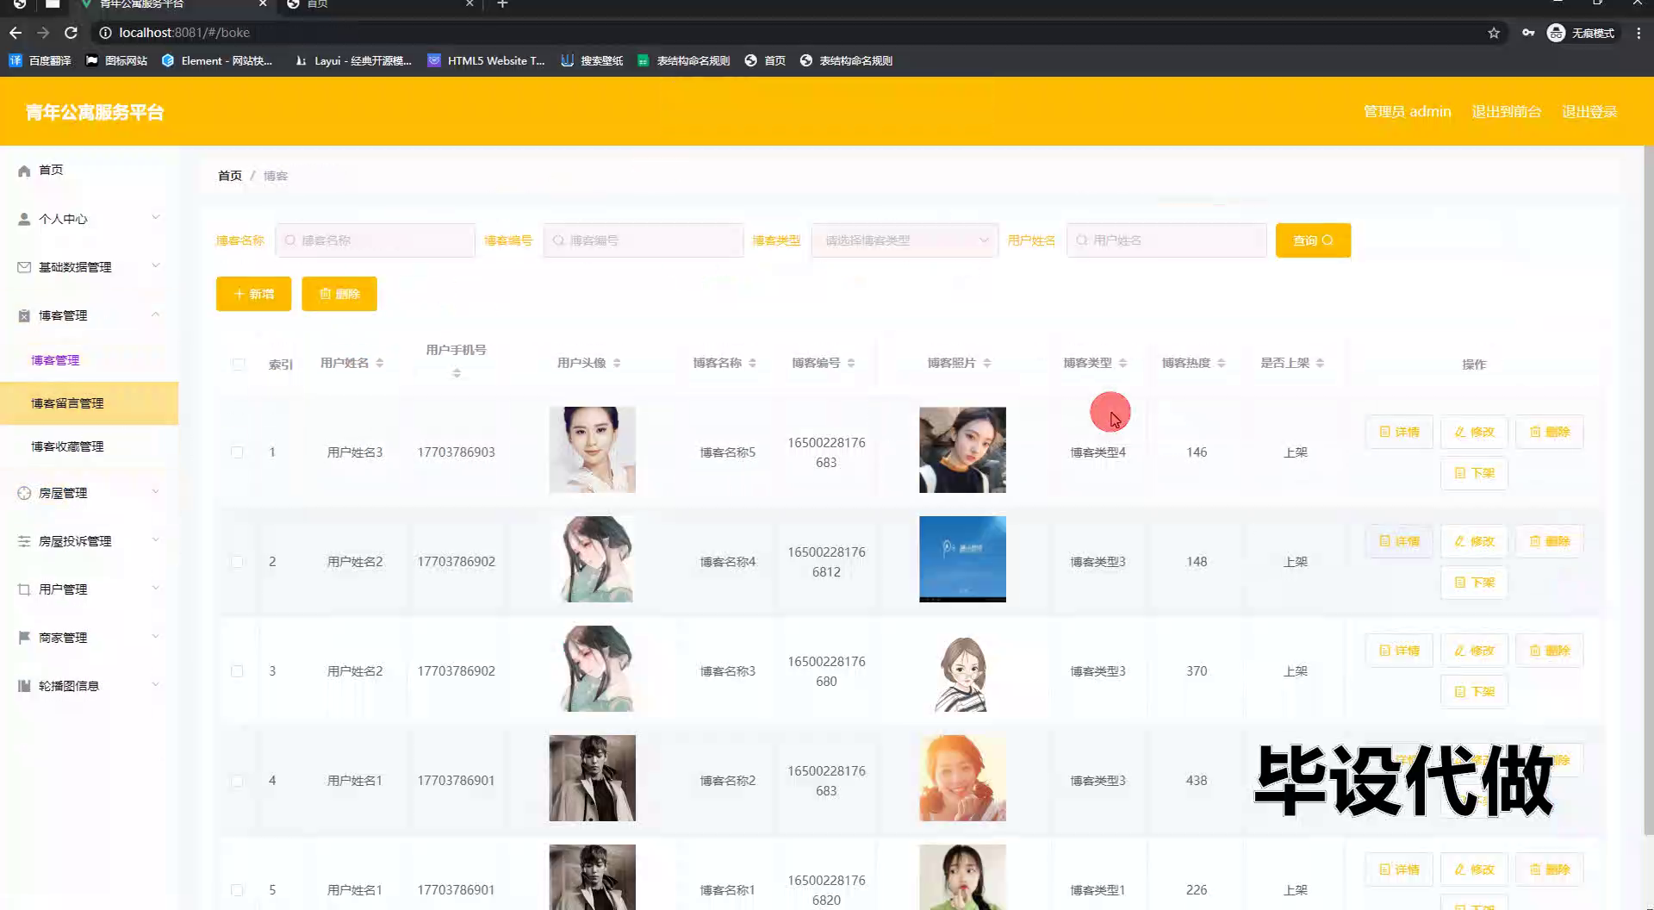Screen dimensions: 1654x910
Task: Open row 1 user avatar thumbnail
Action: (x=593, y=450)
